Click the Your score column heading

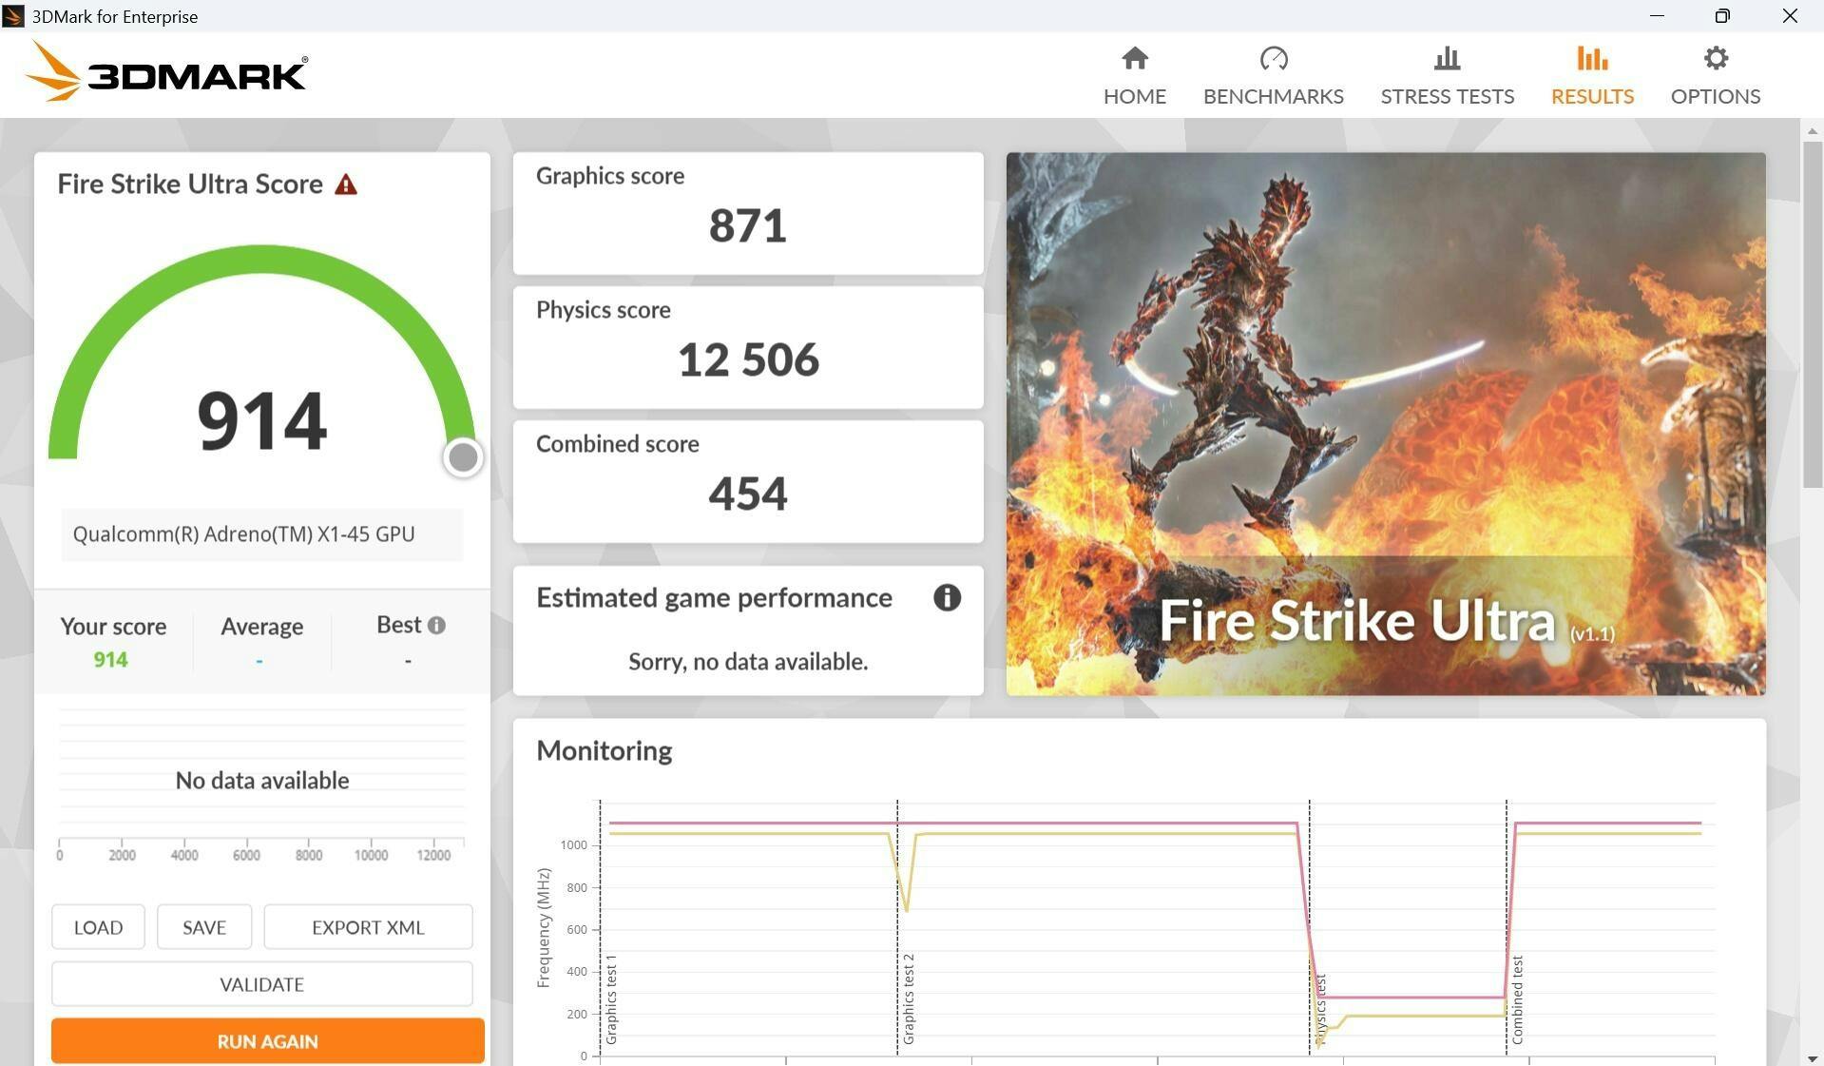coord(113,627)
